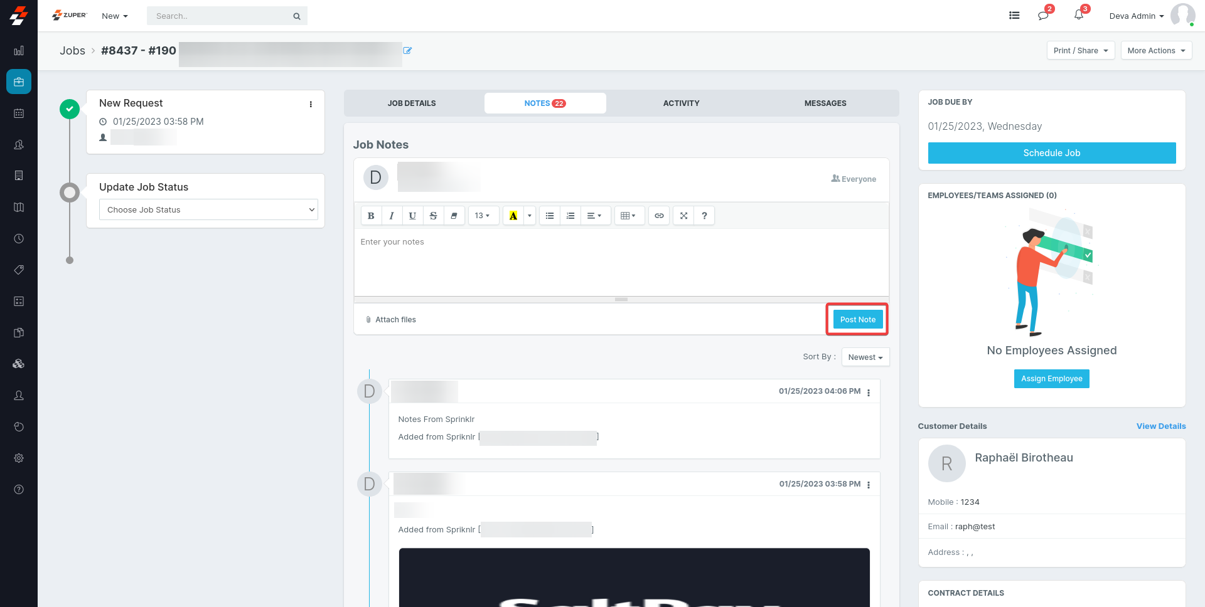Open options menu for 04:06 PM note
Viewport: 1205px width, 607px height.
(x=869, y=393)
